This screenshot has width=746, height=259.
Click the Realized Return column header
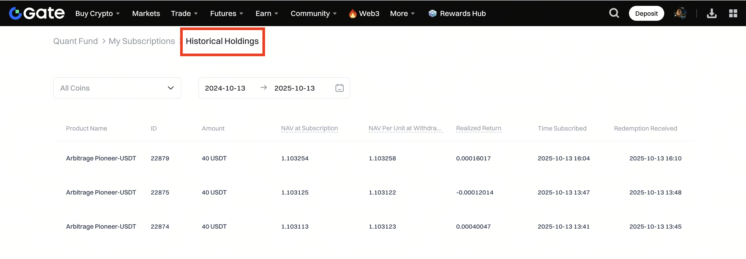point(479,128)
